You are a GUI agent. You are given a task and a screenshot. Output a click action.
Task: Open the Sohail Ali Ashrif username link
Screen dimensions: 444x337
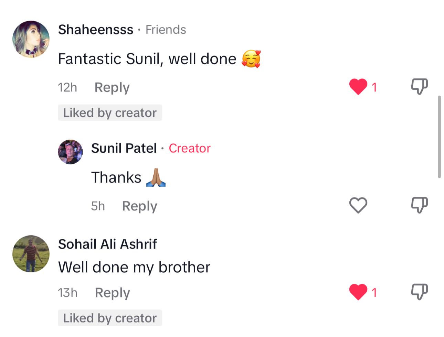click(107, 244)
